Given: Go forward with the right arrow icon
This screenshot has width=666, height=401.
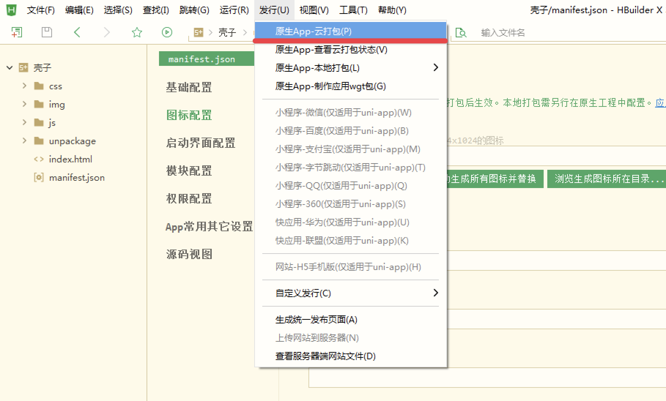Looking at the screenshot, I should (x=107, y=32).
